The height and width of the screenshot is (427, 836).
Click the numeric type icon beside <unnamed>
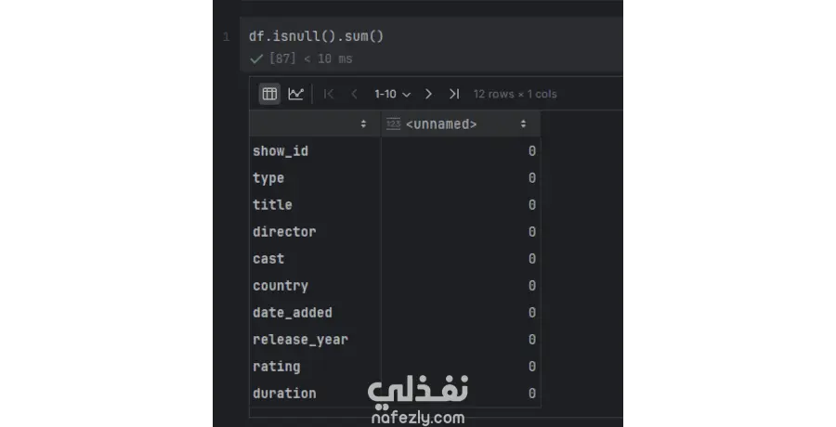[x=393, y=123]
